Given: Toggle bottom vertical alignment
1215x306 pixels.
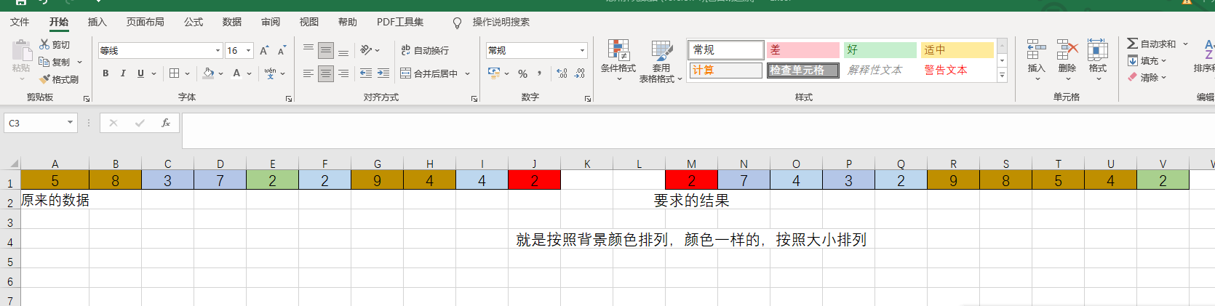Looking at the screenshot, I should 343,50.
